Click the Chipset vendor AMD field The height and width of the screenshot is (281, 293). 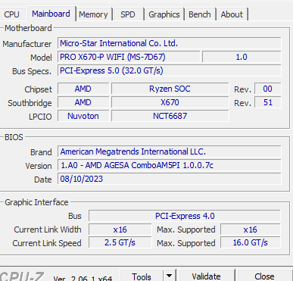[83, 89]
